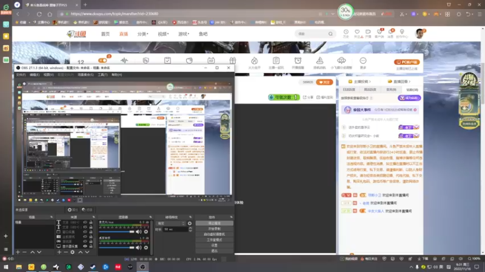Open Douyu messages (消息) bell icon
The width and height of the screenshot is (485, 272).
[390, 33]
